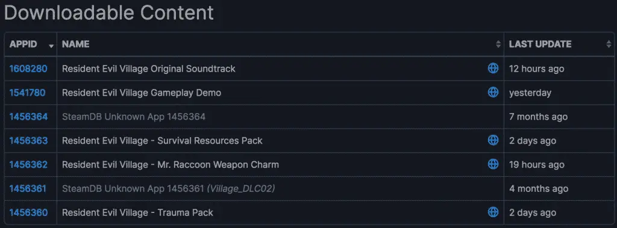
Task: Visit app ID 1456362 page
Action: 28,165
